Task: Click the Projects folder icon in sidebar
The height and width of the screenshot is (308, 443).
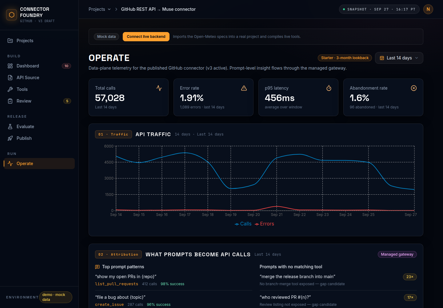Action: point(10,41)
